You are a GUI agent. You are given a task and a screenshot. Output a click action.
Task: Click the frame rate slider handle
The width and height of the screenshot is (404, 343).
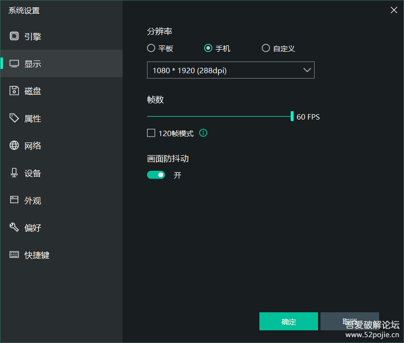(x=292, y=116)
